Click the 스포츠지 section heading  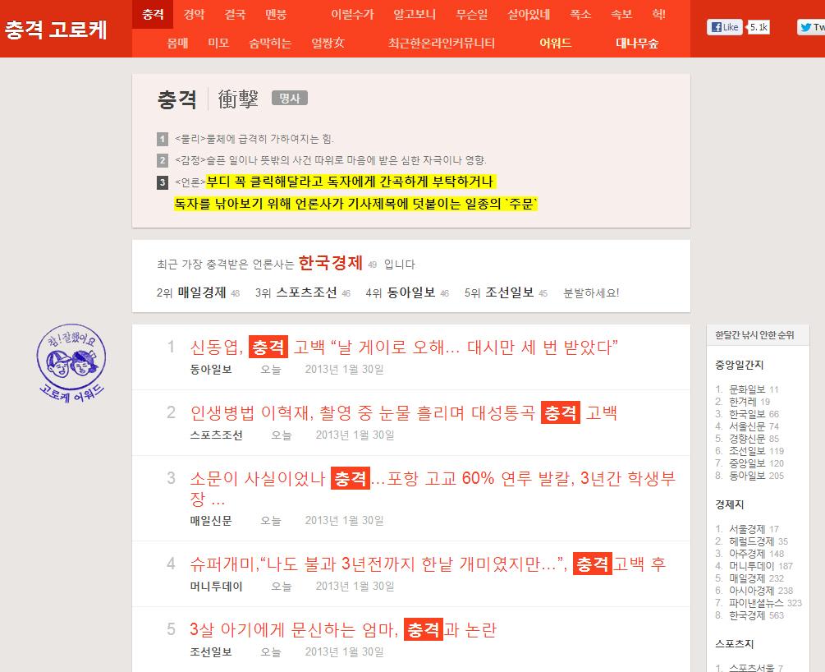pos(734,644)
